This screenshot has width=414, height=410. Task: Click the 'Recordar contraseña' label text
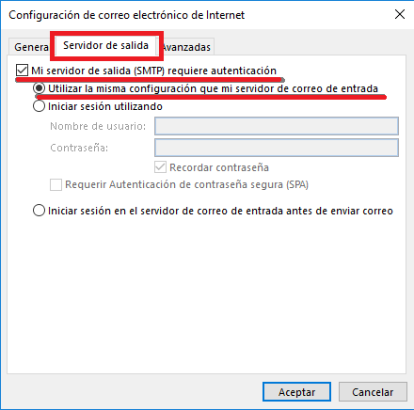219,167
